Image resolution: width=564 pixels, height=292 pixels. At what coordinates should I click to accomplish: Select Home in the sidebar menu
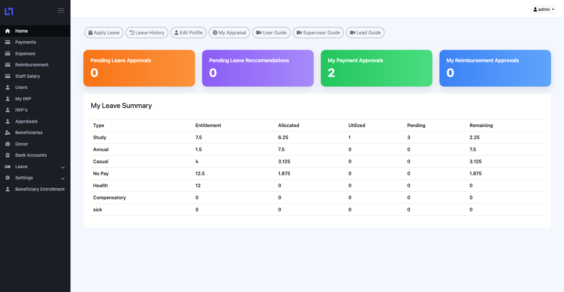(x=21, y=31)
